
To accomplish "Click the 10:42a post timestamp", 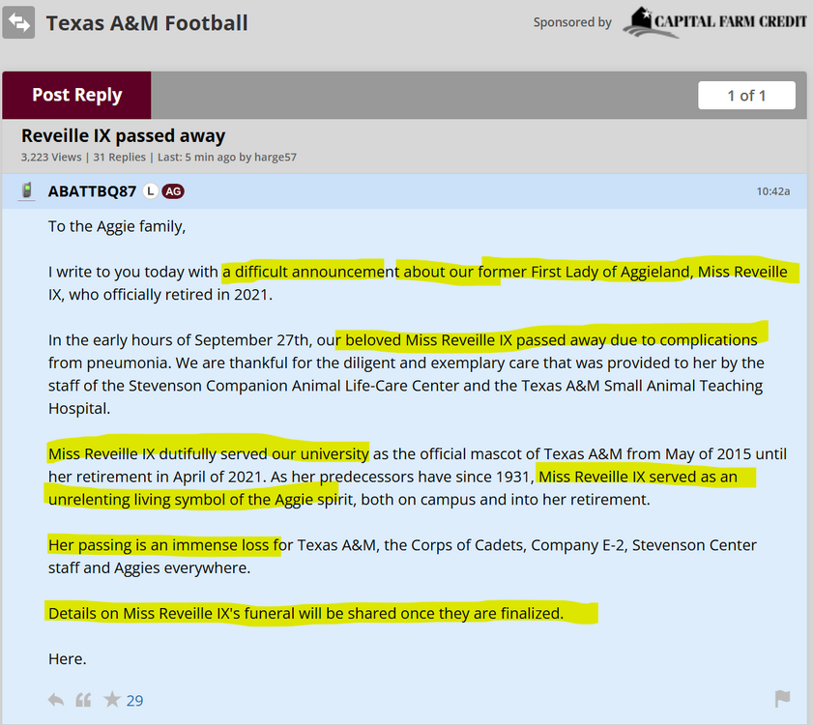I will click(772, 191).
